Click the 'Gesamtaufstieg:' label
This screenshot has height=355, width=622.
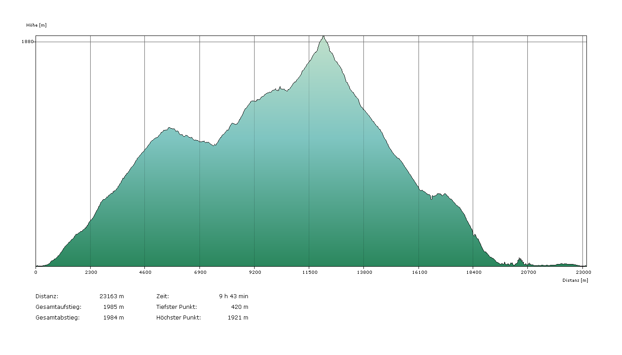[x=58, y=307]
